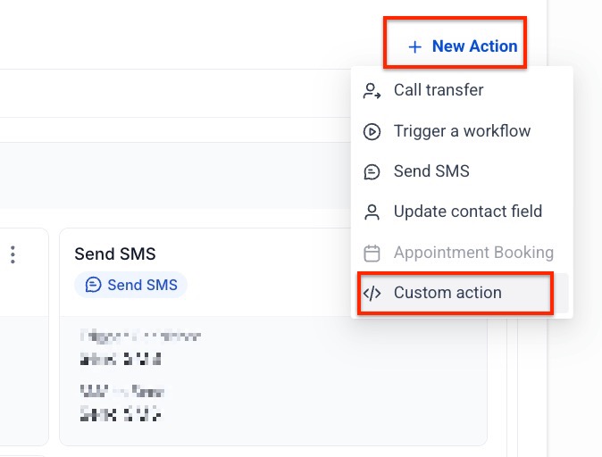Screen dimensions: 602x457
Task: Choose "Custom action" in the dropdown
Action: pyautogui.click(x=447, y=293)
